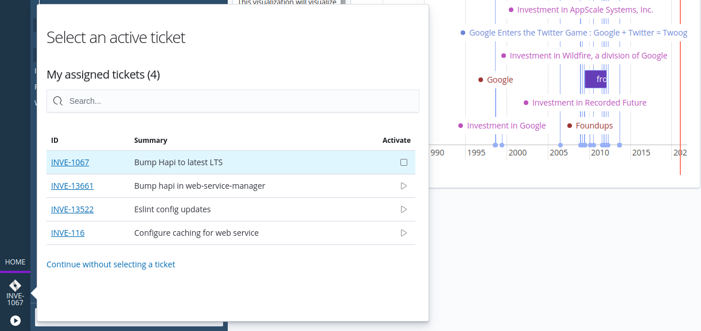Click the purple range block on timeline
This screenshot has width=701, height=331.
[x=595, y=79]
